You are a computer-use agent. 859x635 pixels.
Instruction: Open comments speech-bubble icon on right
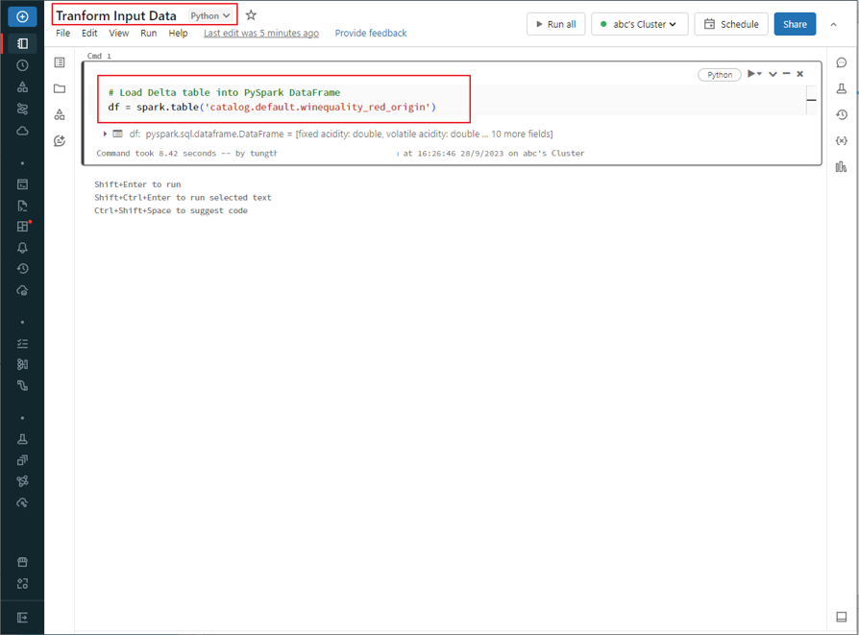[842, 62]
